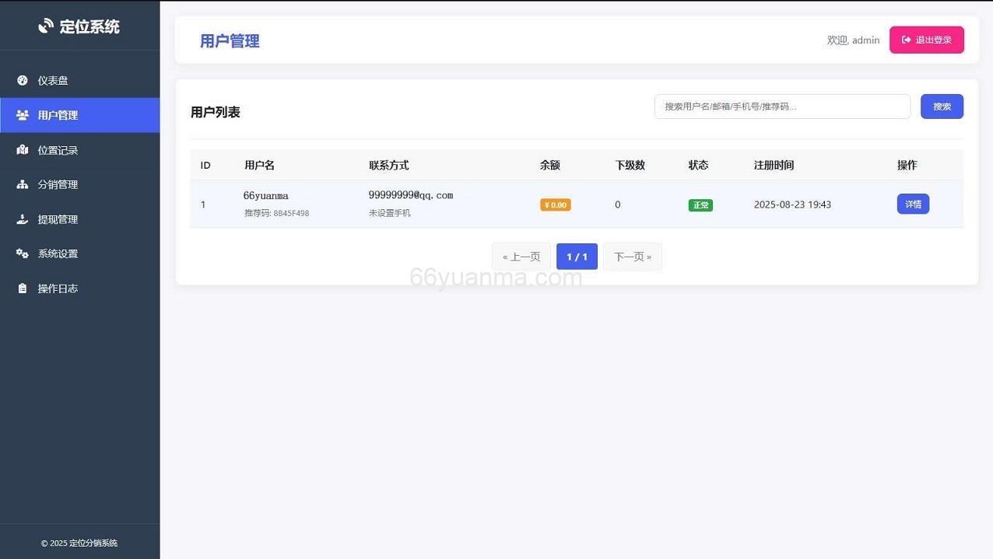Click the users icon next to 用户管理
The height and width of the screenshot is (559, 993).
pos(22,115)
